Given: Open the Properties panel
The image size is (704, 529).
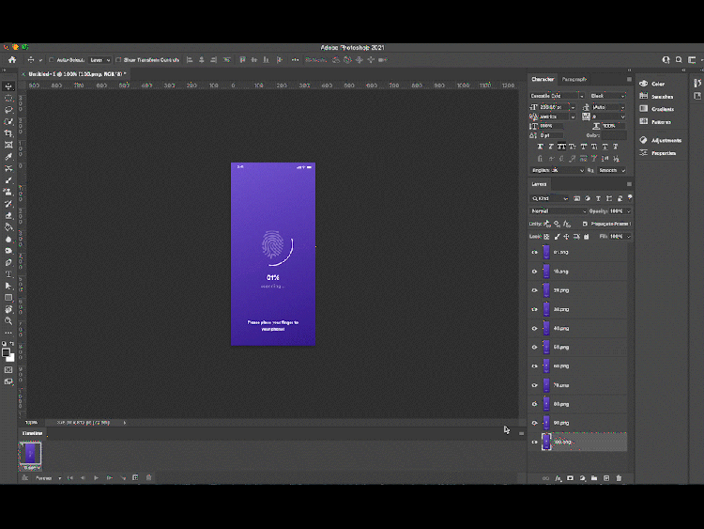Looking at the screenshot, I should (x=658, y=153).
